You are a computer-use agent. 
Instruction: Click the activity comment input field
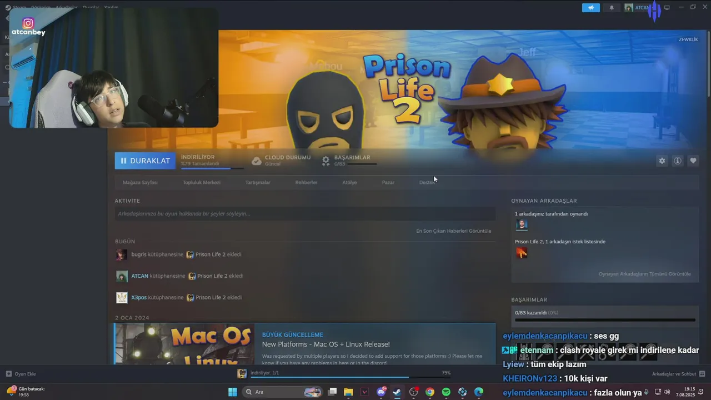(305, 214)
